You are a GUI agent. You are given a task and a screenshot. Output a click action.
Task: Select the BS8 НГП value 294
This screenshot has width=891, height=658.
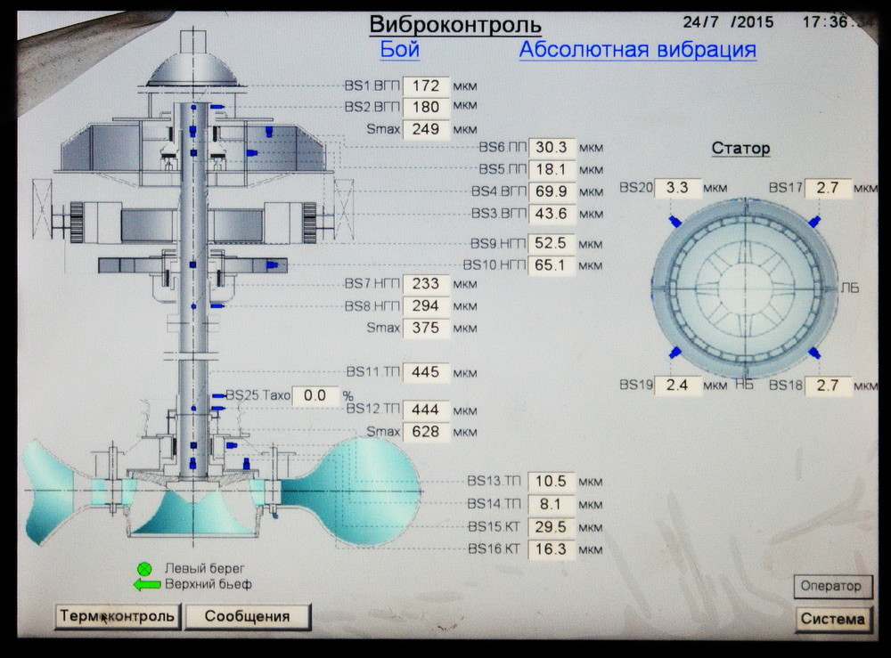coord(426,306)
